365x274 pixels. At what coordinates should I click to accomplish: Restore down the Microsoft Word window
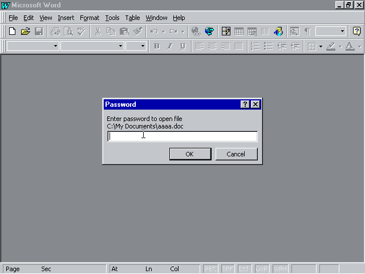click(348, 5)
